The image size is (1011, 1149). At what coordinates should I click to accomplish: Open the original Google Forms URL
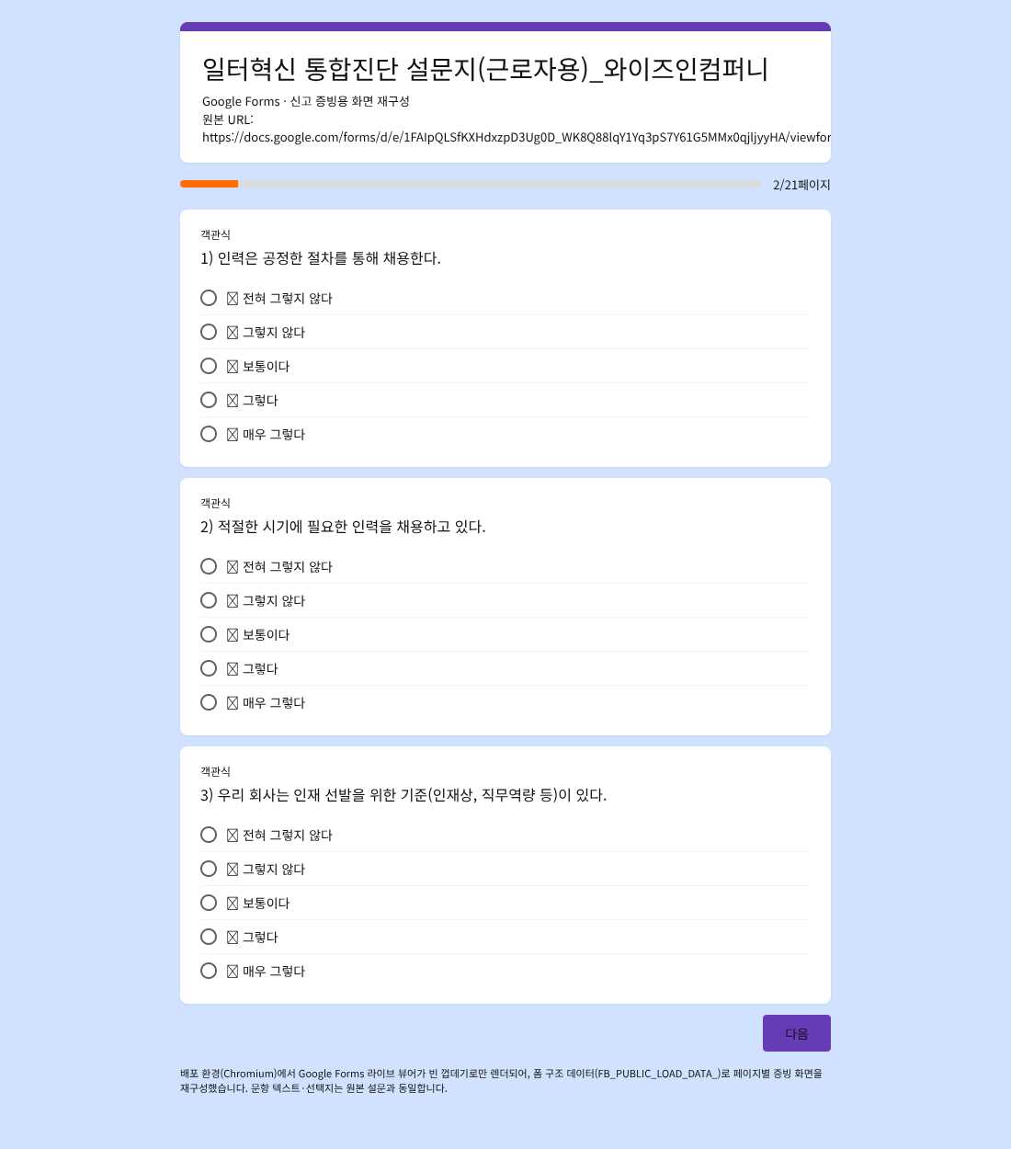click(517, 137)
